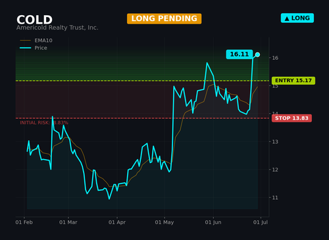
Task: Click the 01 May date axis label
Action: 164,222
